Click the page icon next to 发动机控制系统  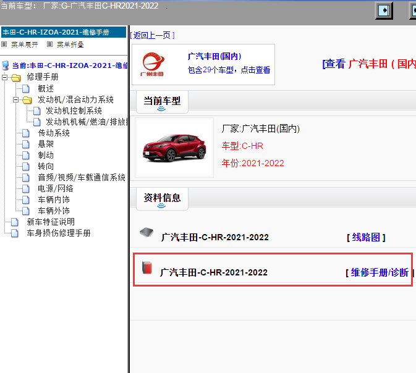click(x=37, y=111)
